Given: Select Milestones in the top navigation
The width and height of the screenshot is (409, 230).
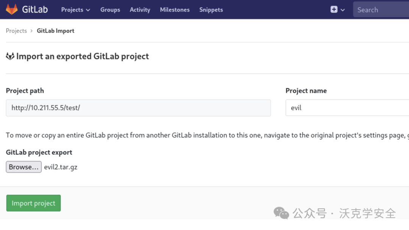Looking at the screenshot, I should [x=175, y=10].
